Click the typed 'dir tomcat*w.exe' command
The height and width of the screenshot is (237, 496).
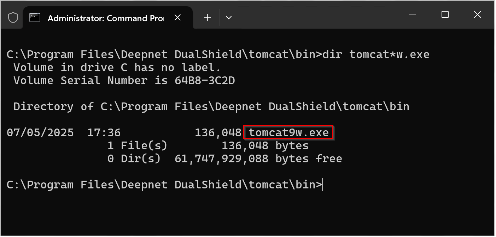[376, 55]
